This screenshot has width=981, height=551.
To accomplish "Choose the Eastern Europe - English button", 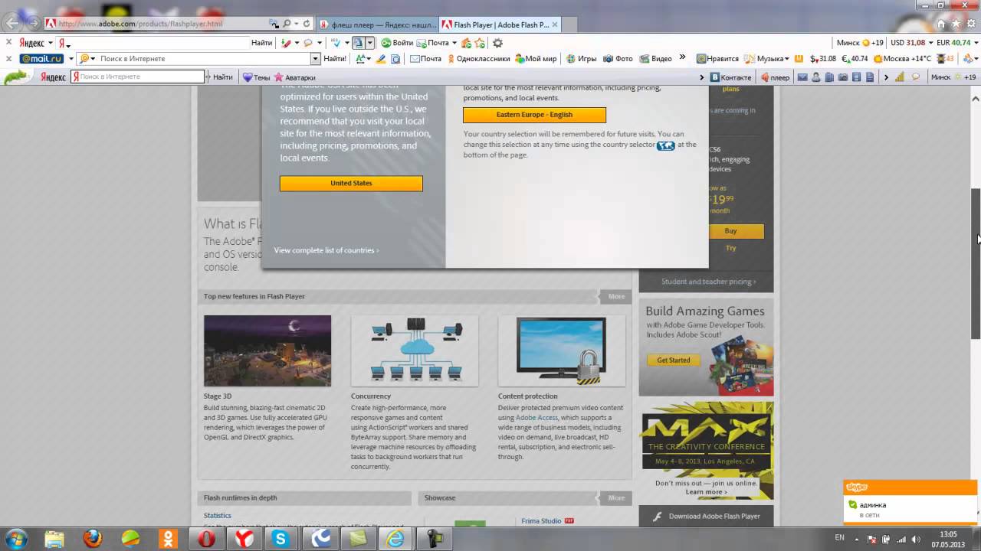I will click(x=534, y=115).
